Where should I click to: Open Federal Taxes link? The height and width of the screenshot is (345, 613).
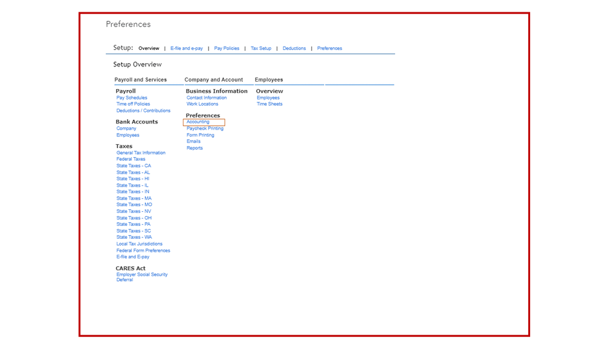(x=131, y=159)
